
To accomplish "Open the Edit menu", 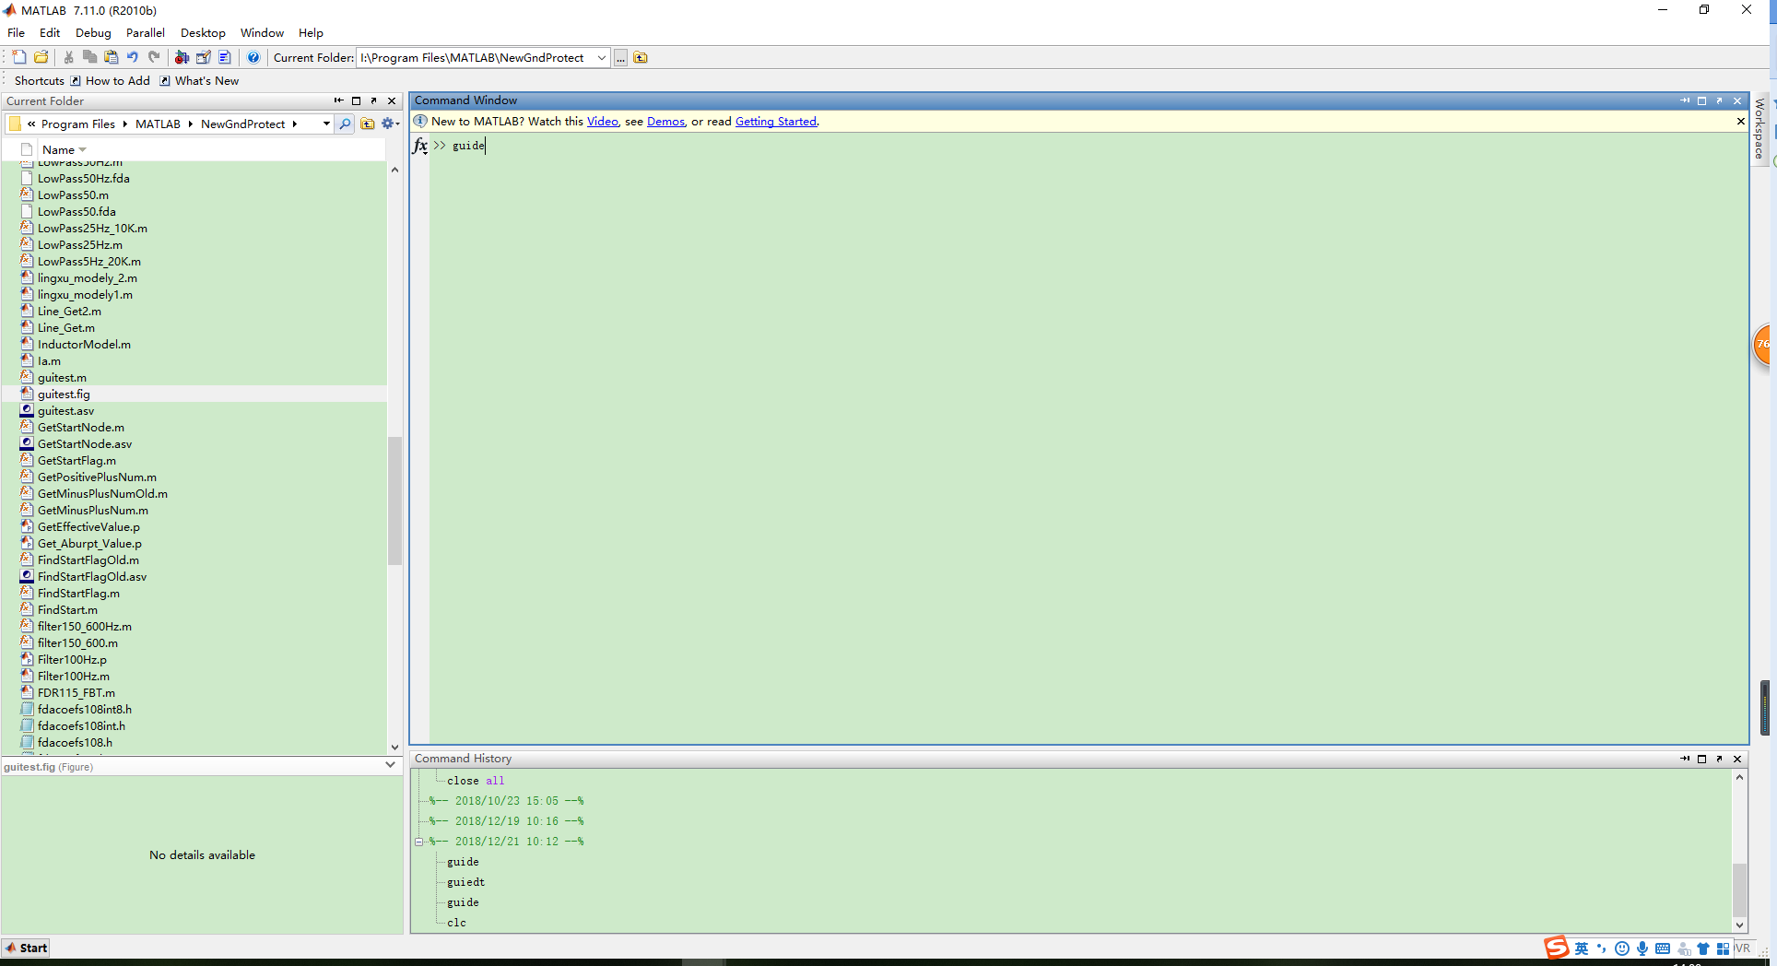I will click(x=50, y=33).
